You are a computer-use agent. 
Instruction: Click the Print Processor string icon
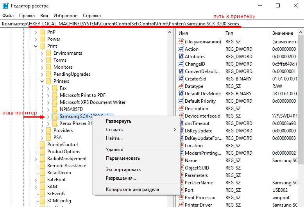(x=181, y=197)
